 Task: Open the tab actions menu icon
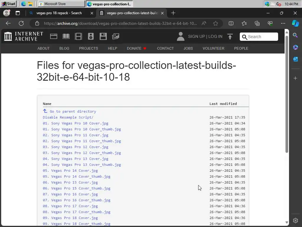click(18, 13)
